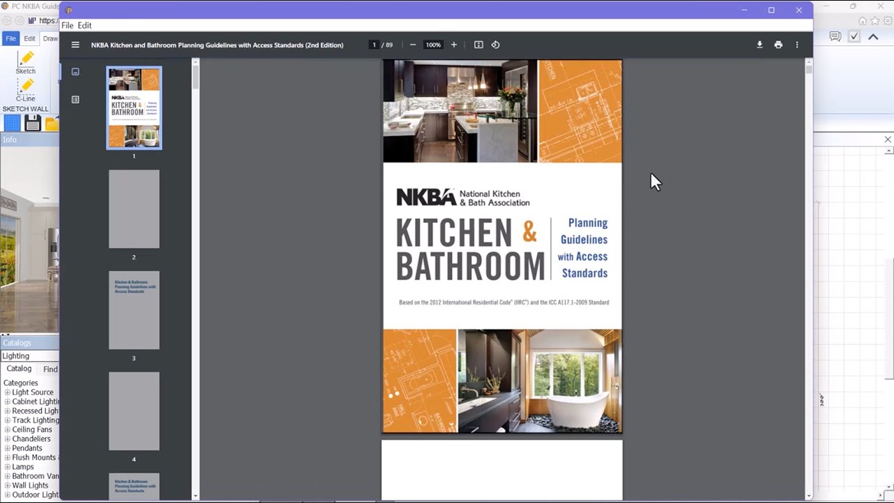The image size is (894, 503).
Task: Download the PDF document
Action: click(760, 45)
